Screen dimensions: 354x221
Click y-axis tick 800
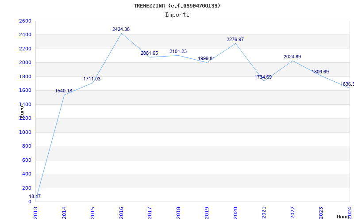(x=27, y=146)
